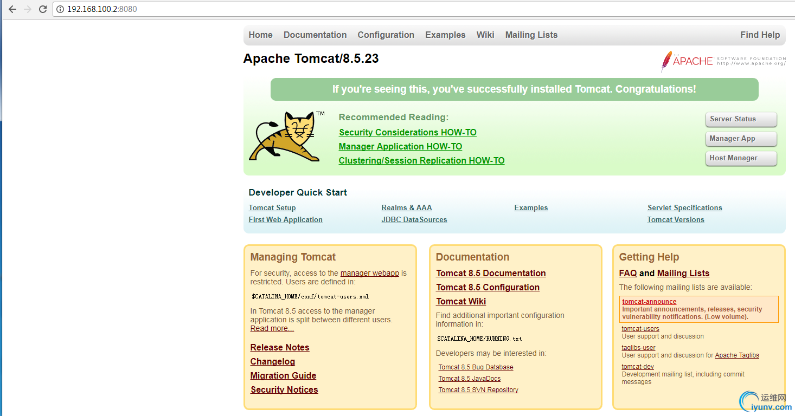The image size is (795, 416).
Task: Click the browser forward arrow
Action: coord(28,9)
